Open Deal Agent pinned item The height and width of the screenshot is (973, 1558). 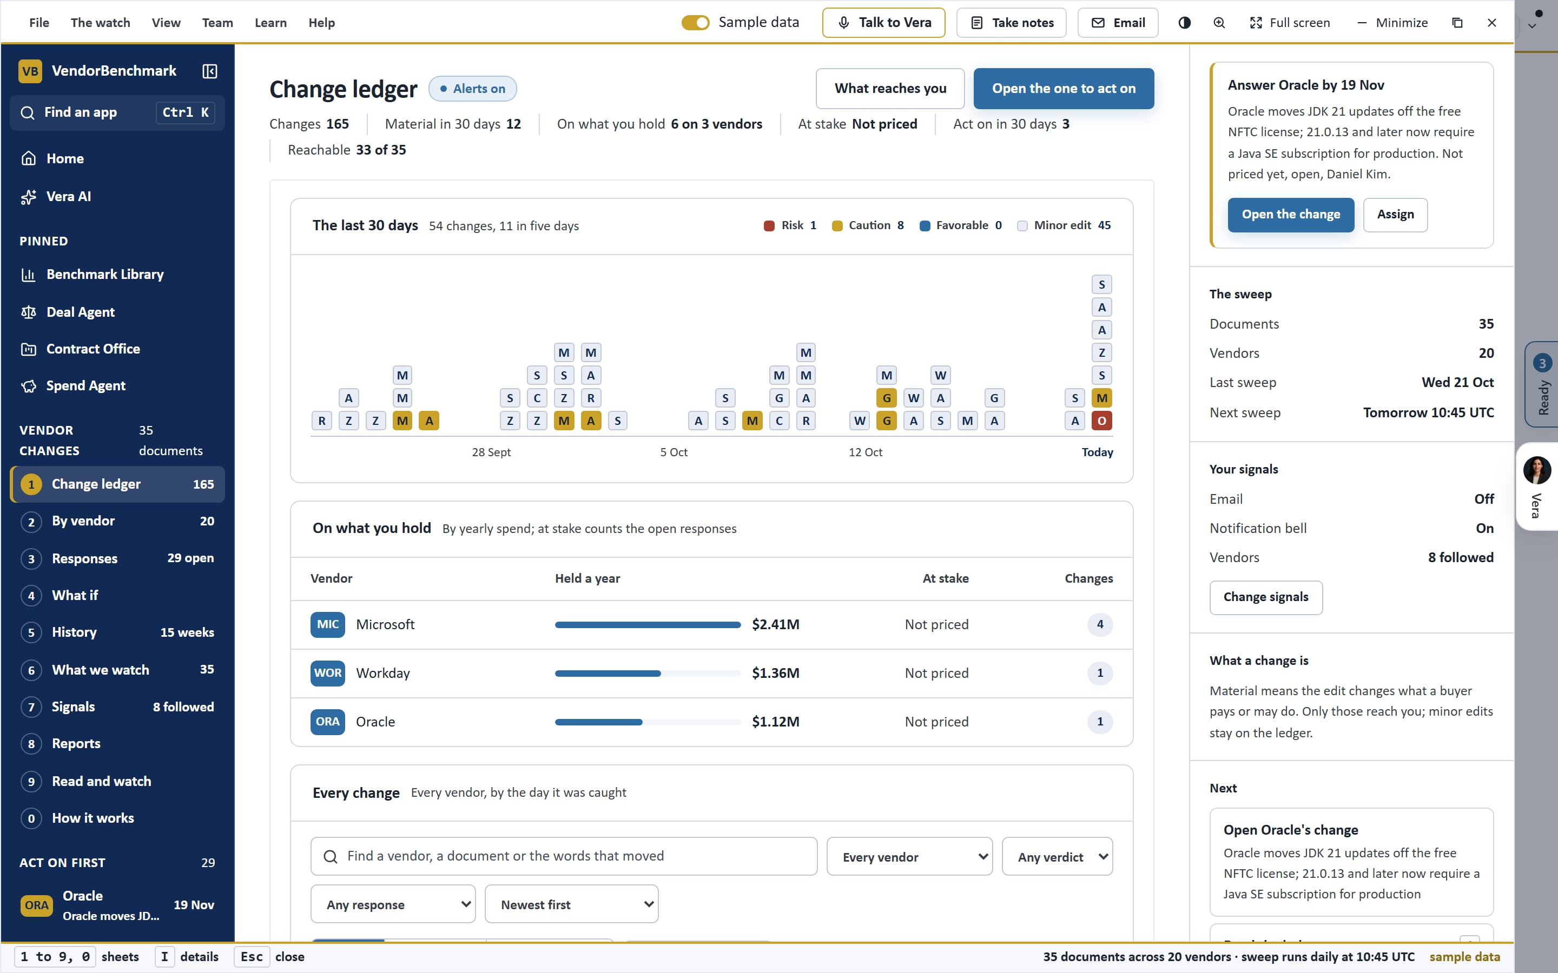(117, 312)
